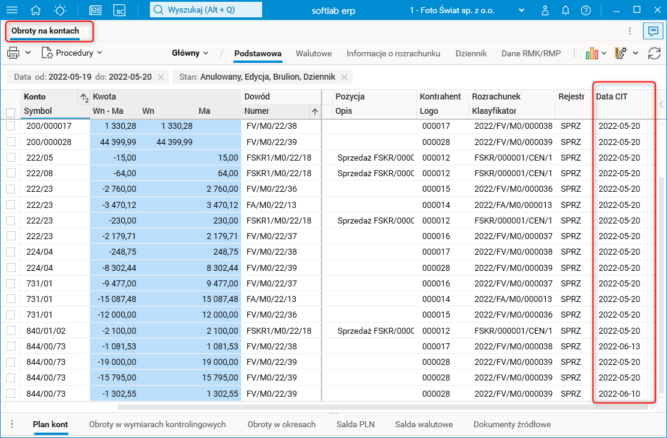667x438 pixels.
Task: Click the Wyszukaj search field
Action: point(206,10)
